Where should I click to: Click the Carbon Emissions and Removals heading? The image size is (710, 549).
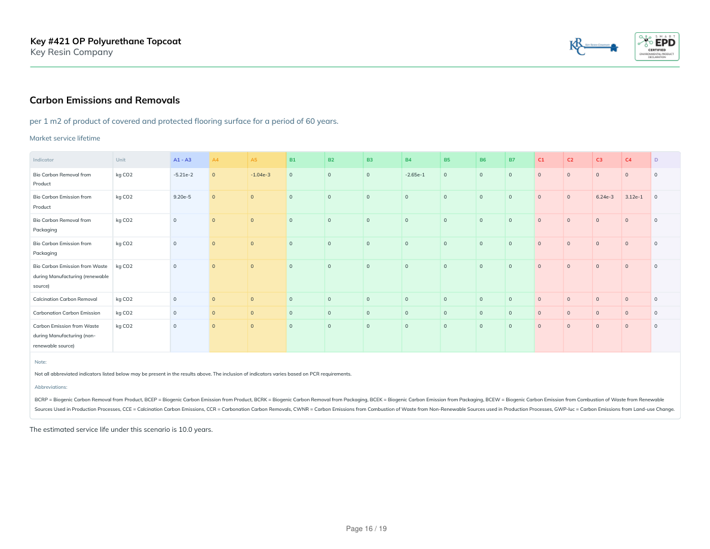click(105, 100)
